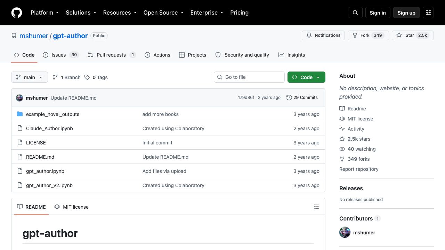Click Report repository link
The width and height of the screenshot is (445, 250).
pyautogui.click(x=359, y=169)
